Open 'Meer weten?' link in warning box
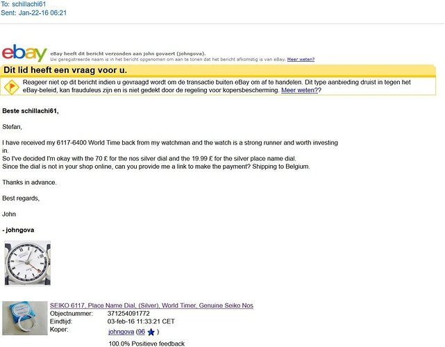The image size is (445, 347). 300,90
